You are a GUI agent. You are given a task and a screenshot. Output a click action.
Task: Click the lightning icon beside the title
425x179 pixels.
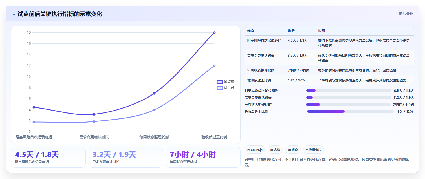[14, 14]
